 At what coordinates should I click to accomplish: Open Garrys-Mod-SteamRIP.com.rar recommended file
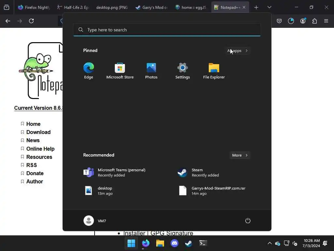(212, 191)
